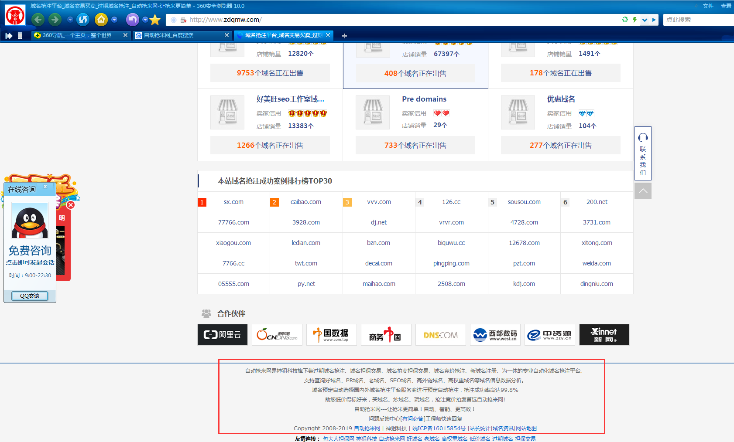
Task: Click the scroll-to-top arrow button on page
Action: coord(643,191)
